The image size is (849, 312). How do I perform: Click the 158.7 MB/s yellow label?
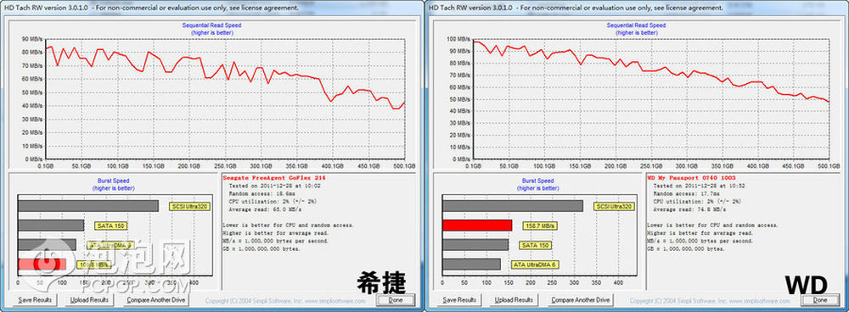tap(540, 226)
